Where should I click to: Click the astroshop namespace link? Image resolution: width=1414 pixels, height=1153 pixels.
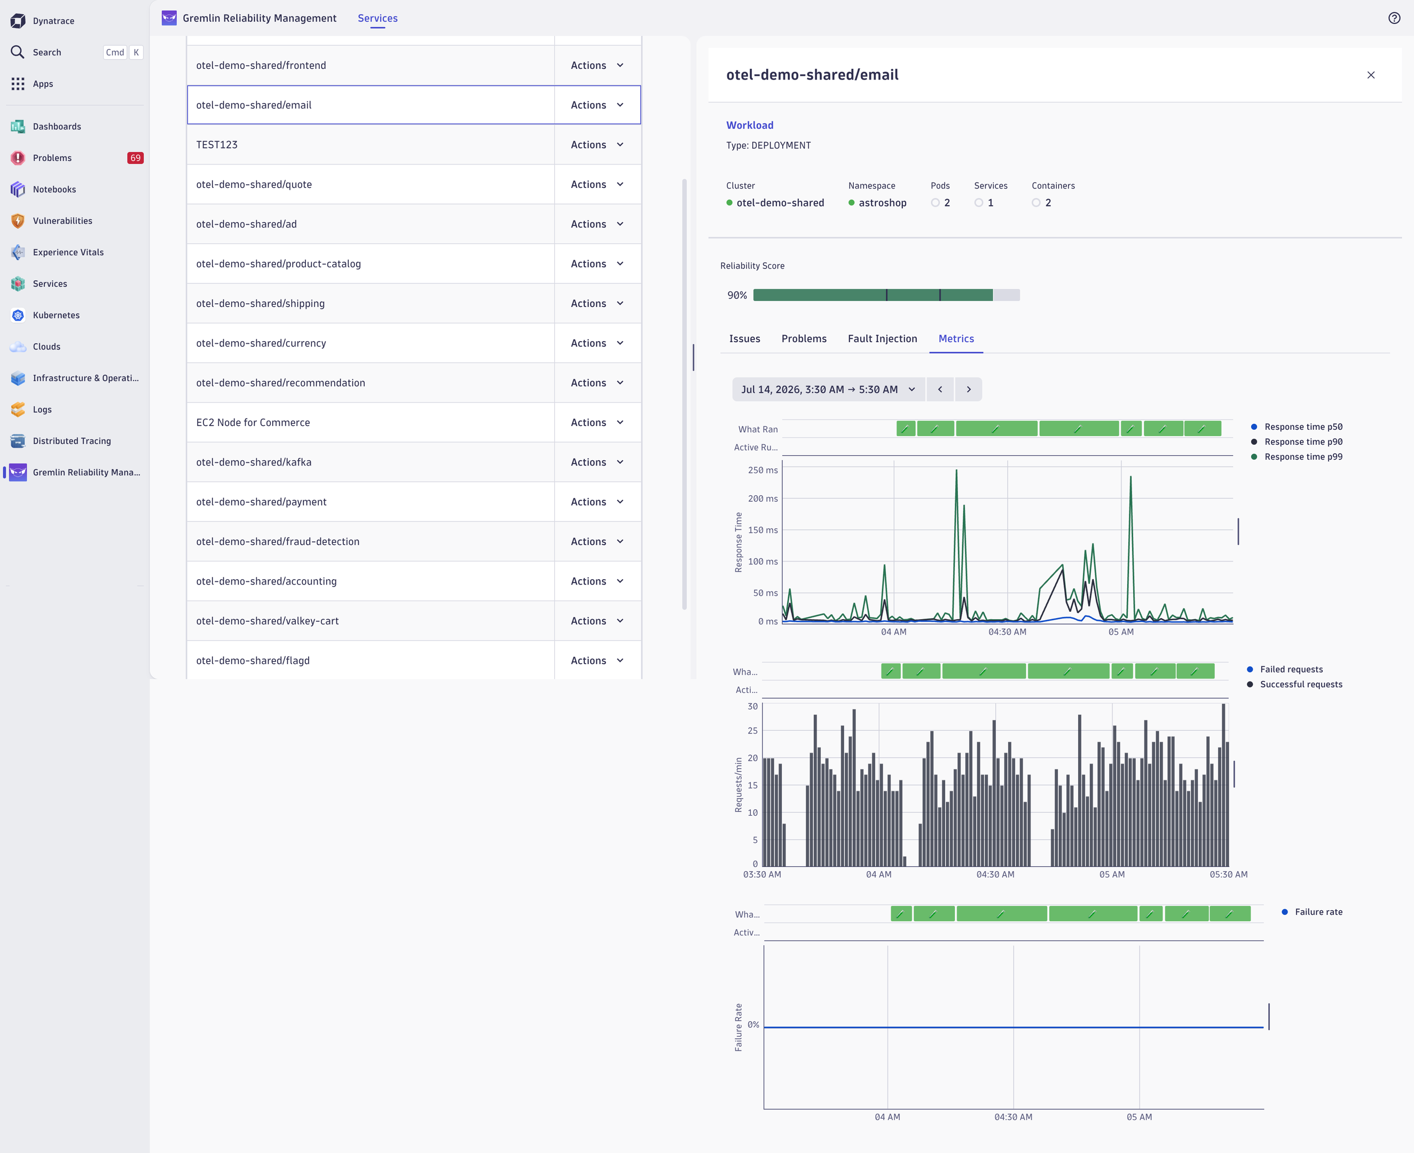coord(882,202)
